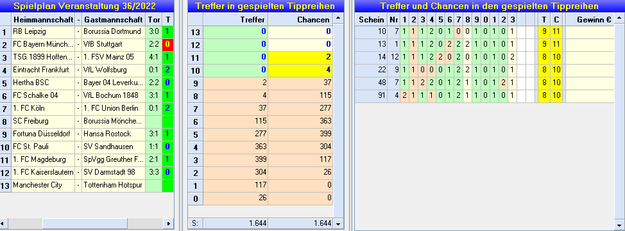The image size is (625, 231).
Task: Select the Manchester City row
Action: coord(87,185)
